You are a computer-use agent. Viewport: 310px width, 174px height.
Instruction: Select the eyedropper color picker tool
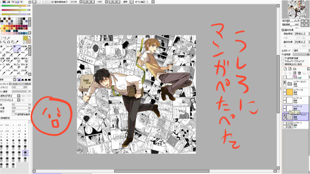pyautogui.click(x=17, y=42)
